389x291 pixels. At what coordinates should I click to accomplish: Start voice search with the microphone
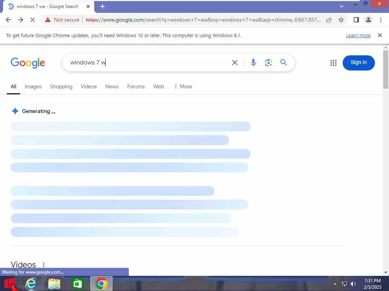[253, 63]
